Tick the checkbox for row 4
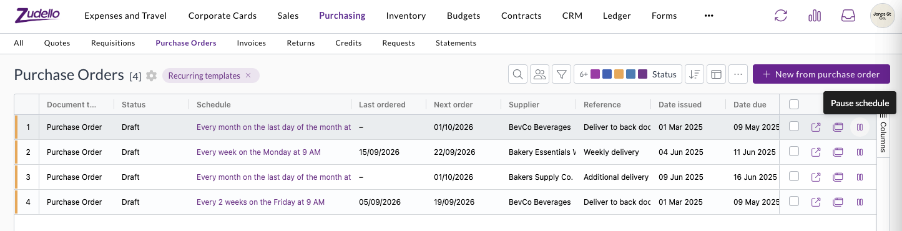This screenshot has width=902, height=231. click(x=793, y=201)
